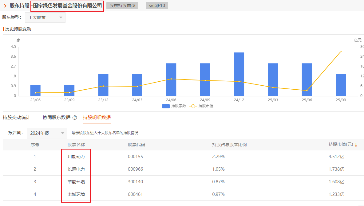Click the 序号 column header
364x206 pixels.
click(x=35, y=145)
